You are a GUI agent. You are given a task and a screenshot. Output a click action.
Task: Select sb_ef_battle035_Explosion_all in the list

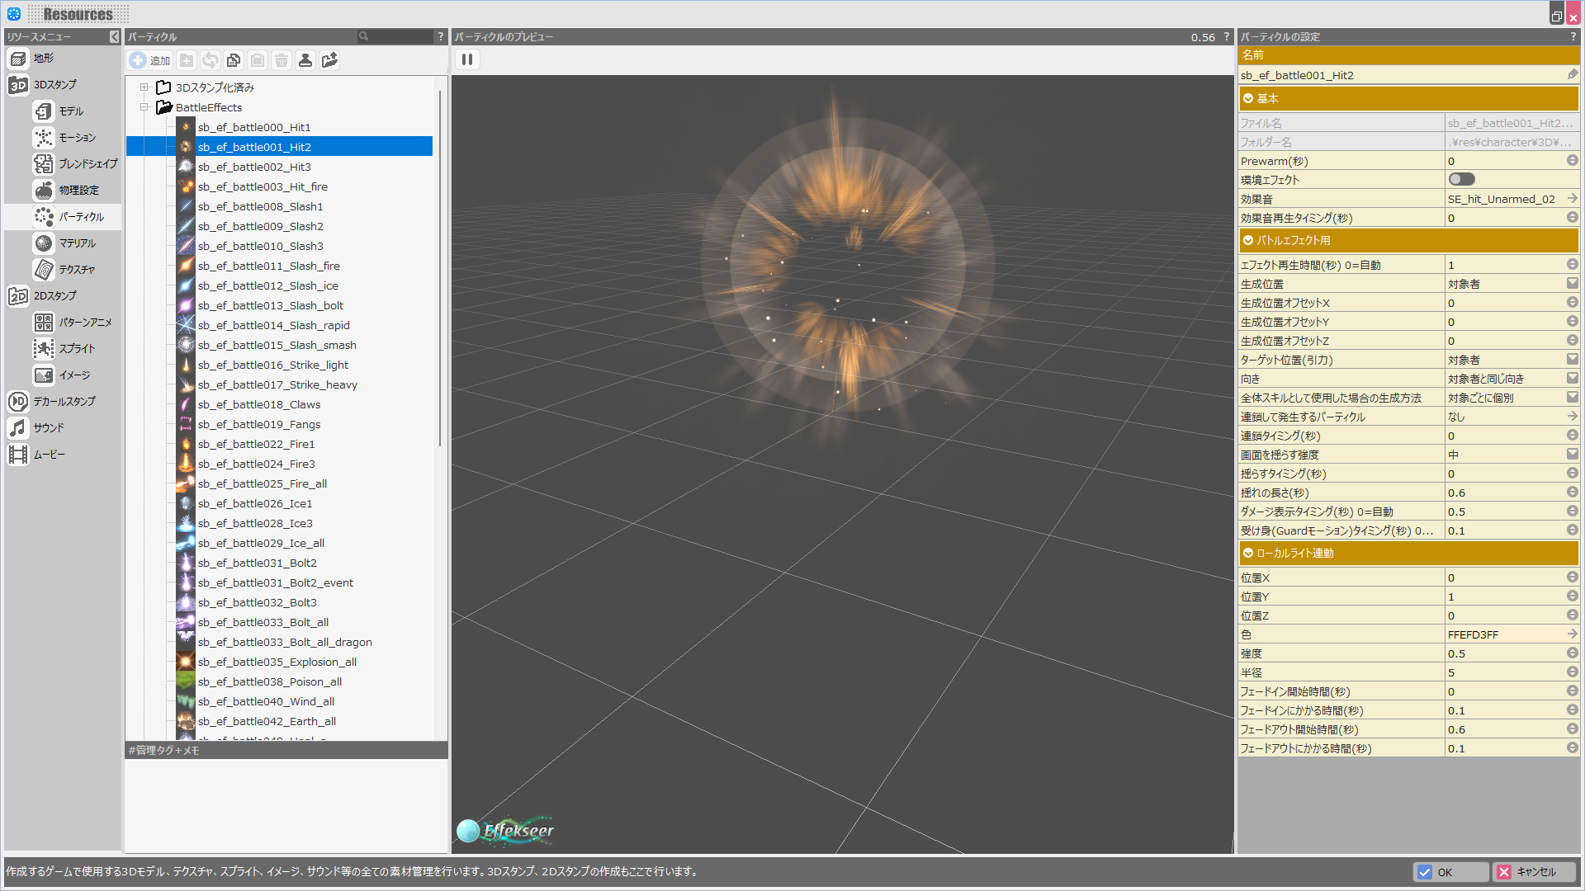point(277,662)
